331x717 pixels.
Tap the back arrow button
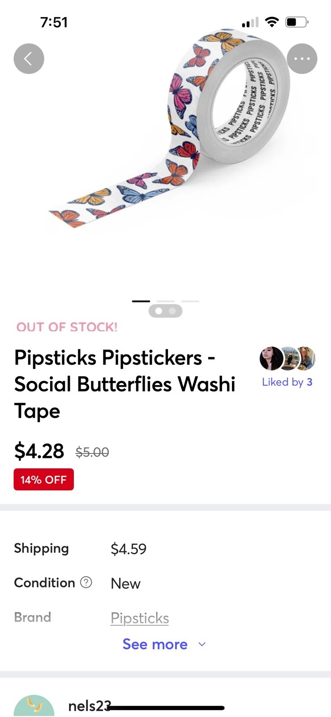tap(29, 58)
